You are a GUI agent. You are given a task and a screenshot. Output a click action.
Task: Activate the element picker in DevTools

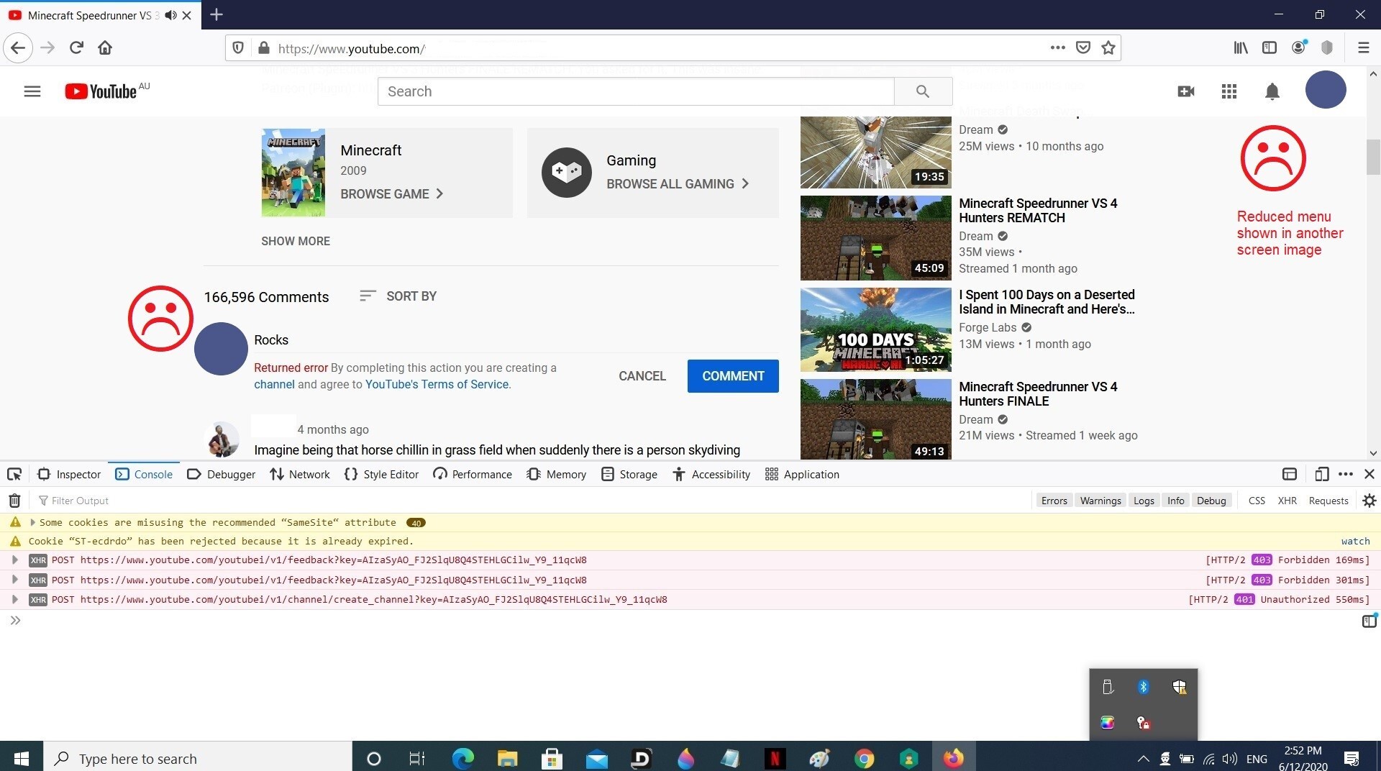pyautogui.click(x=14, y=474)
